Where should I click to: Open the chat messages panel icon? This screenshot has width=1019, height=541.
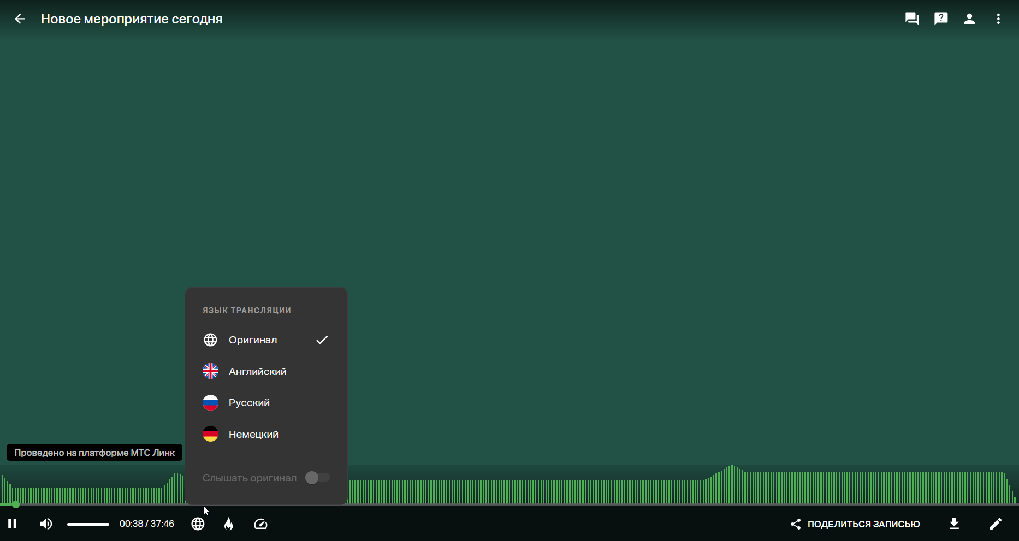point(912,19)
